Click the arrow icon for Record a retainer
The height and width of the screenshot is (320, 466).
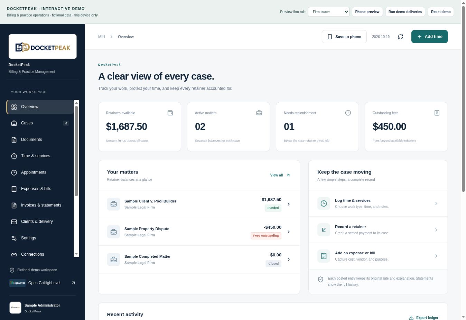[x=324, y=230]
